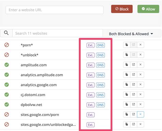Delete the sites.google.com/porn entry
Screen dimensions: 162x131
point(140,114)
